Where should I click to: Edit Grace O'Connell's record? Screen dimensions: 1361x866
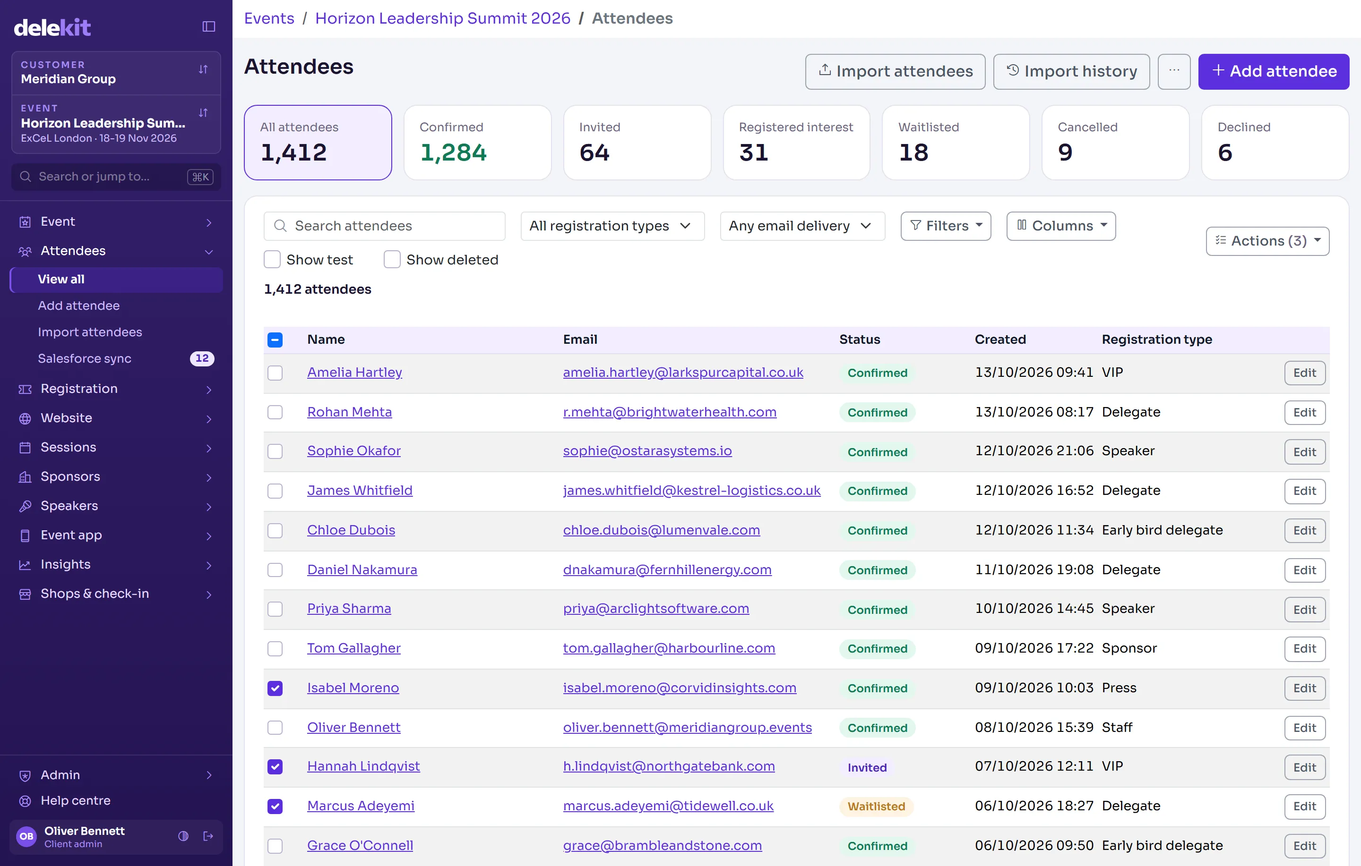pos(1304,846)
